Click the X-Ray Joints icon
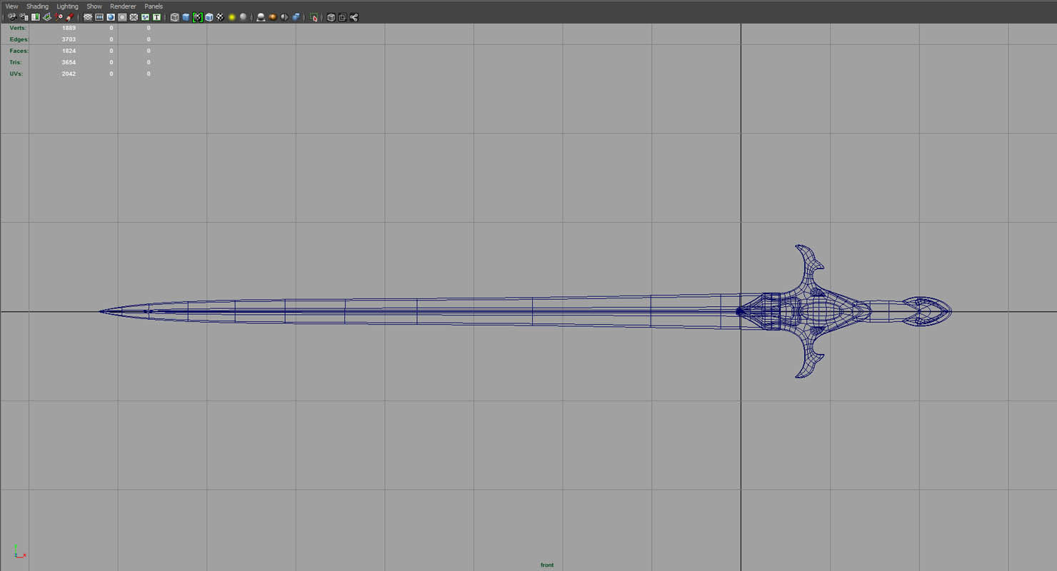The height and width of the screenshot is (571, 1057). coord(354,17)
